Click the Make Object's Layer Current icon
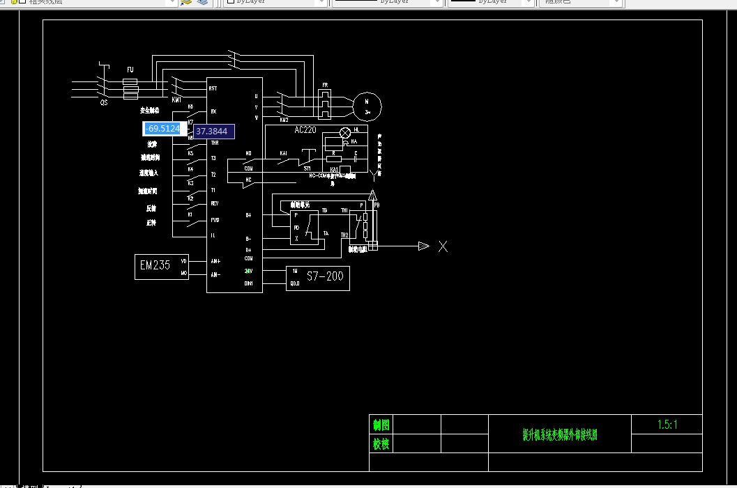Image resolution: width=737 pixels, height=488 pixels. click(186, 2)
